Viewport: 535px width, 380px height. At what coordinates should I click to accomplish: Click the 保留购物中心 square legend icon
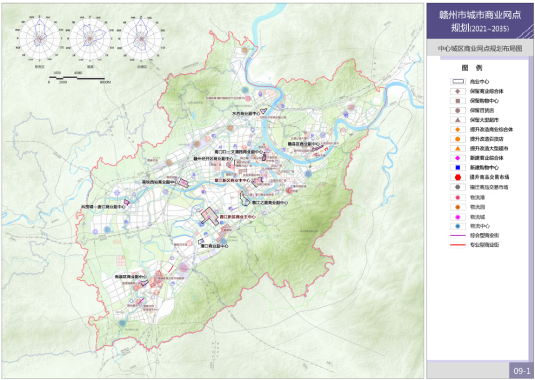[x=457, y=100]
